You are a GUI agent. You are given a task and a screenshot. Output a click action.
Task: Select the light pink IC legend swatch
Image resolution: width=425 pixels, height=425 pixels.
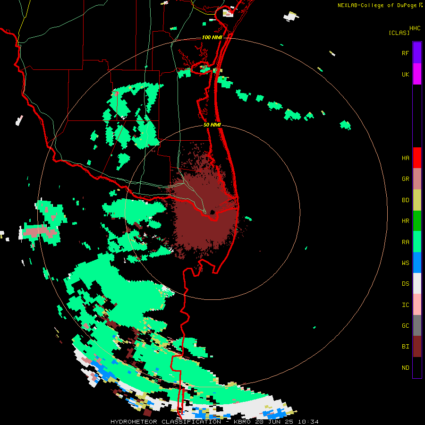(417, 305)
